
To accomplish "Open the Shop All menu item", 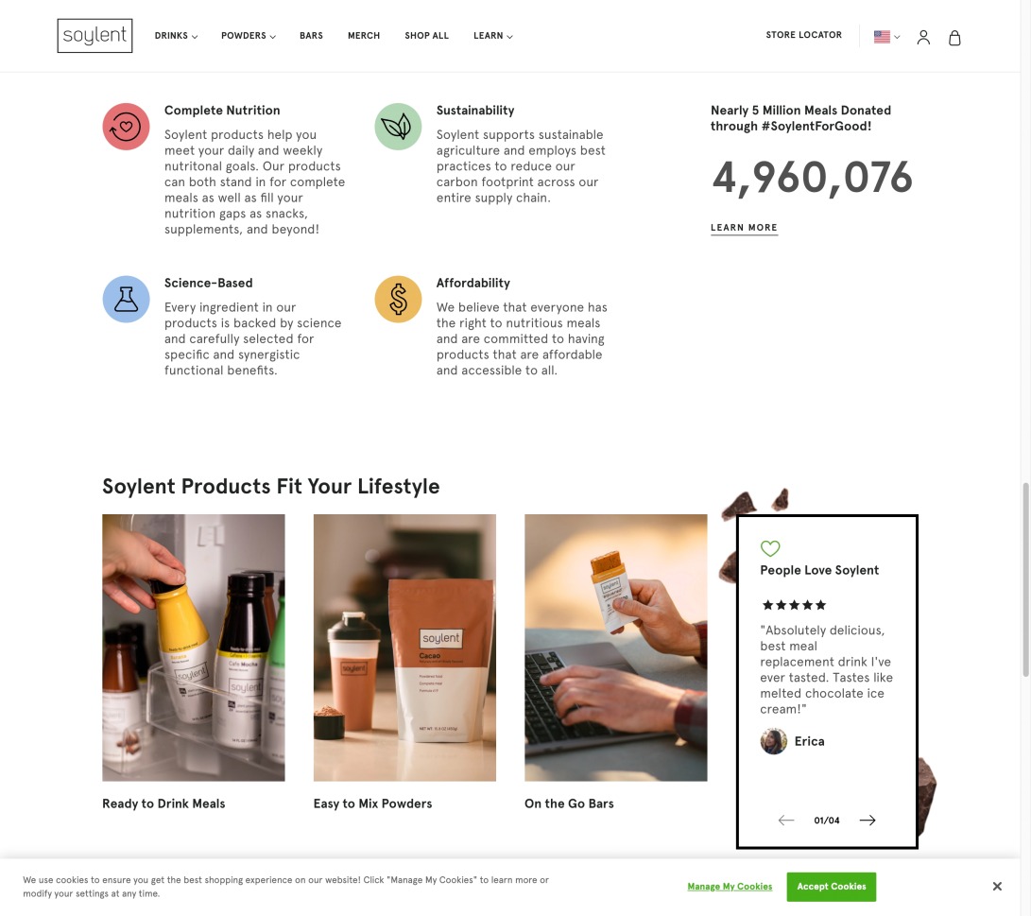I will pos(426,36).
